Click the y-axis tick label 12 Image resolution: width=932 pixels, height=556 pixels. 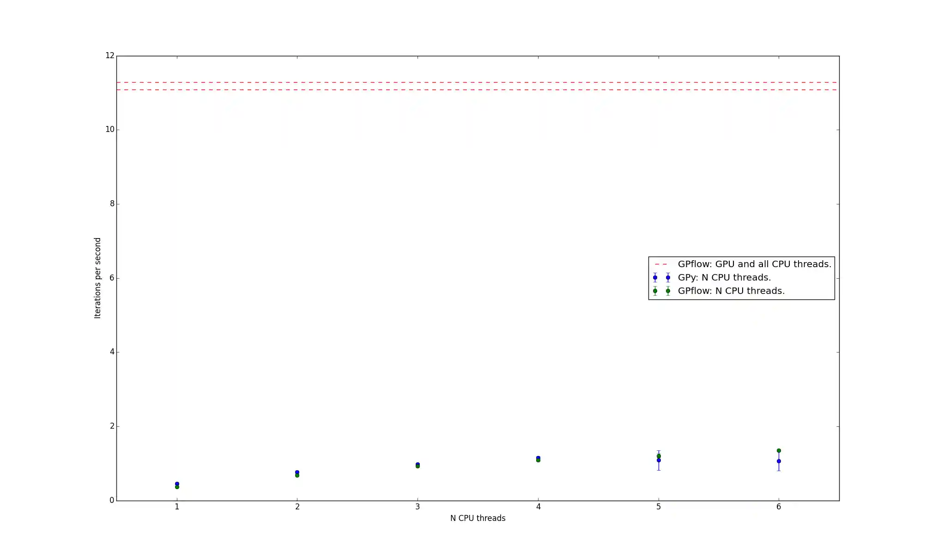(109, 55)
